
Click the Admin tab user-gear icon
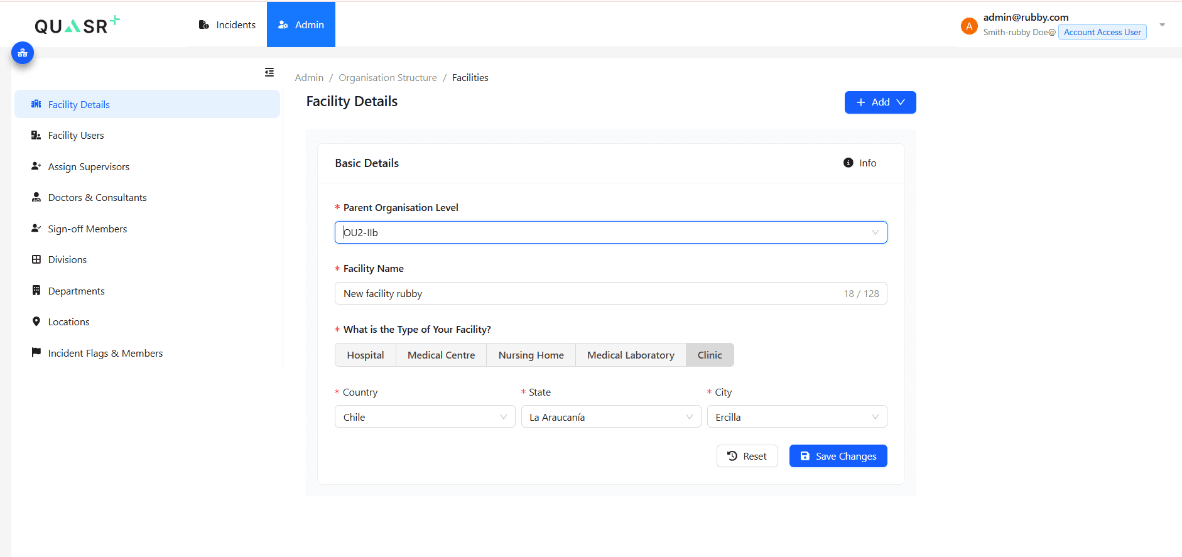pyautogui.click(x=283, y=24)
